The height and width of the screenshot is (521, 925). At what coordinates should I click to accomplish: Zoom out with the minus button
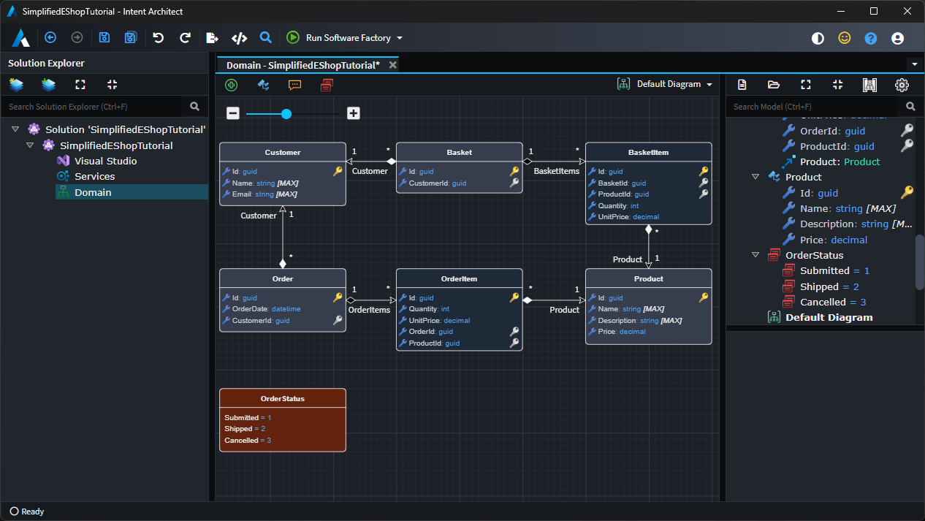click(233, 113)
